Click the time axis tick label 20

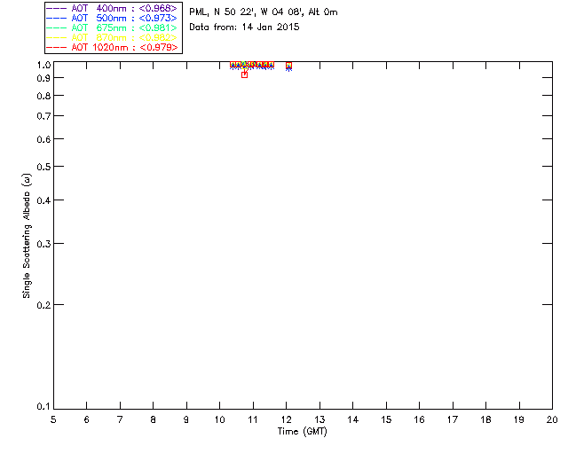tap(552, 419)
